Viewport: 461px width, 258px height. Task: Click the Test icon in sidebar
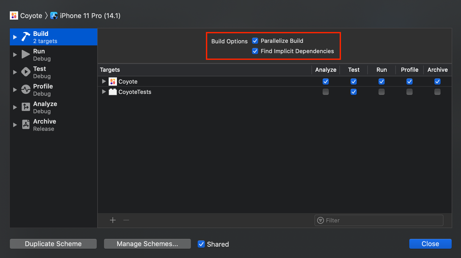(26, 72)
